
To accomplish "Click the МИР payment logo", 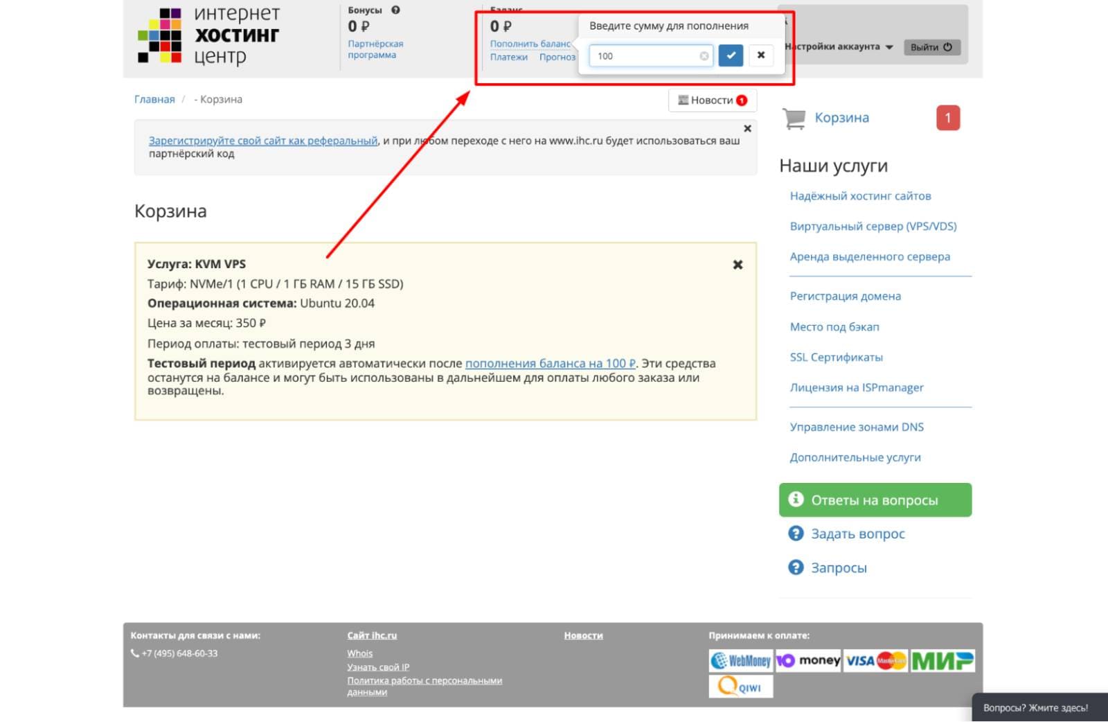I will 942,661.
